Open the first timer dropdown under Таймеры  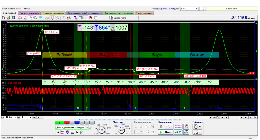[200, 127]
